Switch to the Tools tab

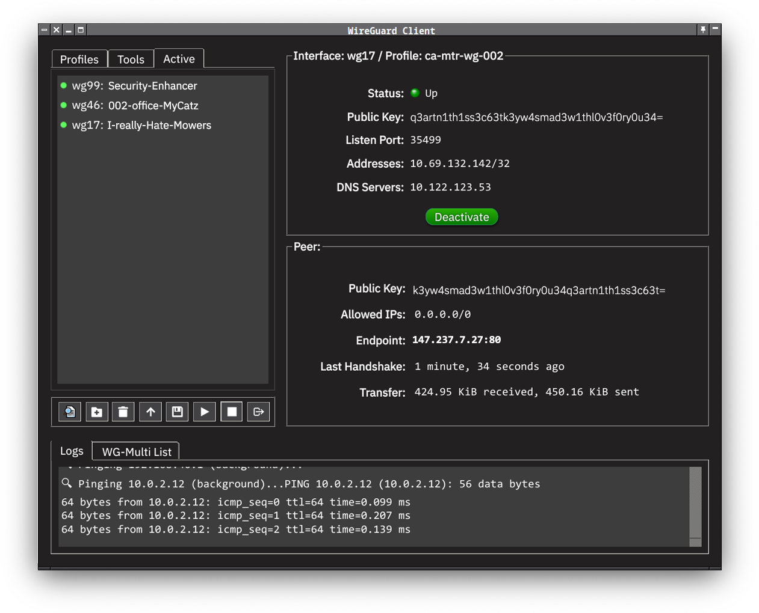click(131, 59)
